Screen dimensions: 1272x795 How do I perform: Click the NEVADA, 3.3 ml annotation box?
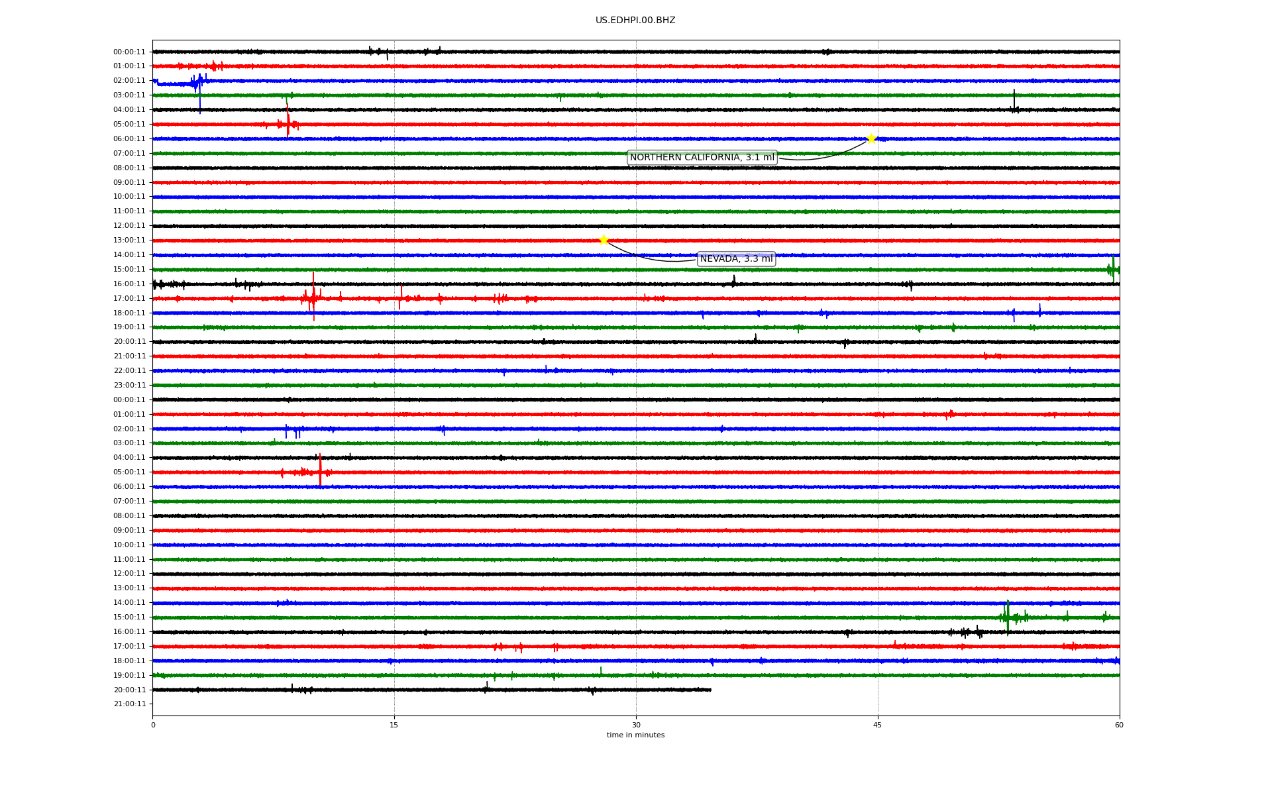736,259
